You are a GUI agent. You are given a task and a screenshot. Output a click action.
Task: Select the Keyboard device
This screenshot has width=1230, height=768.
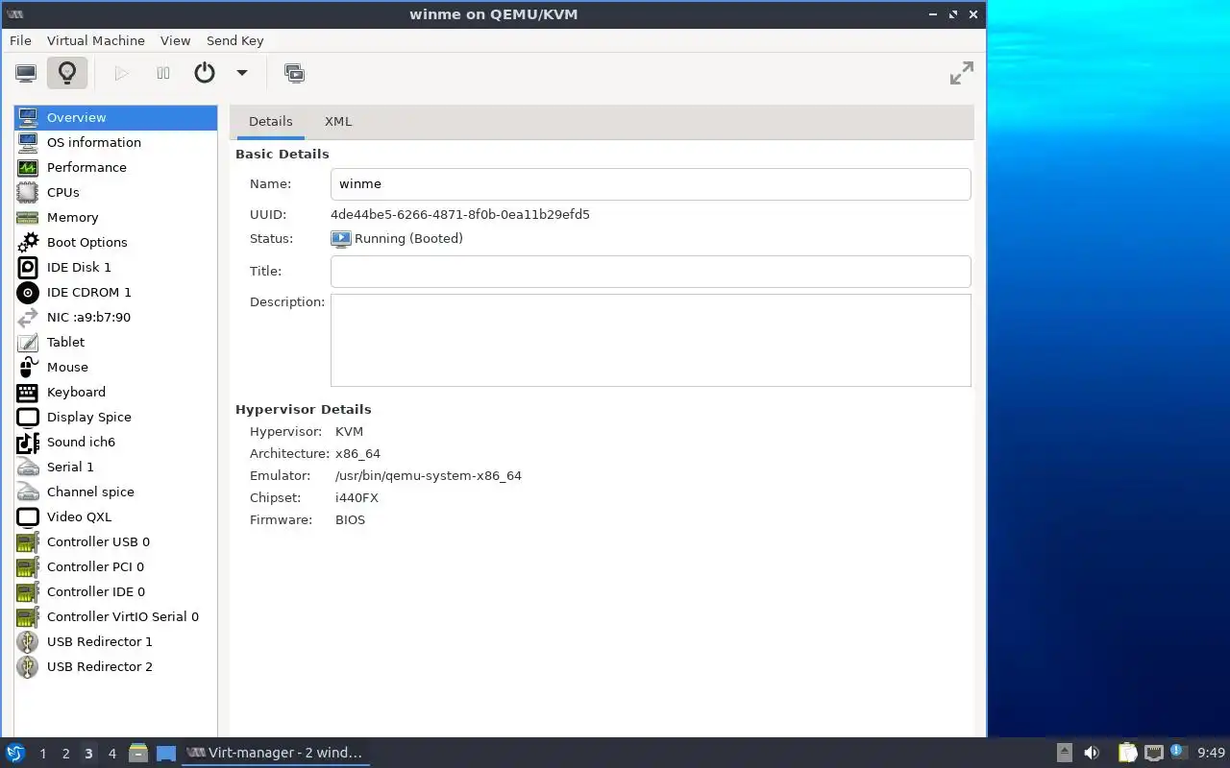pos(115,392)
